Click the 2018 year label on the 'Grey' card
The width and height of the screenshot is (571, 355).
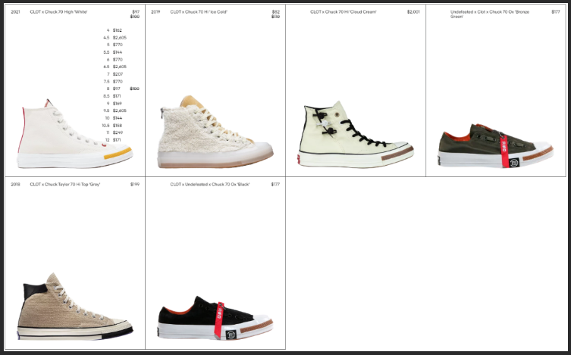click(x=16, y=185)
